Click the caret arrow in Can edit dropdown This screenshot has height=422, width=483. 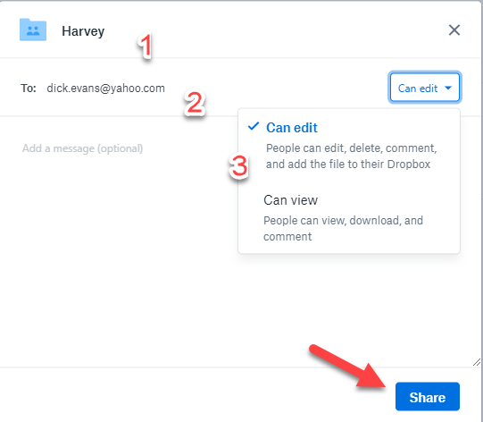448,89
